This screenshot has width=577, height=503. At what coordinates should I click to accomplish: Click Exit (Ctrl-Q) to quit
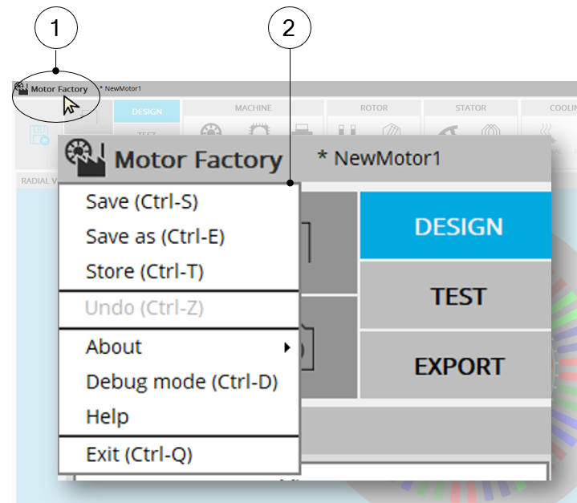pos(139,455)
